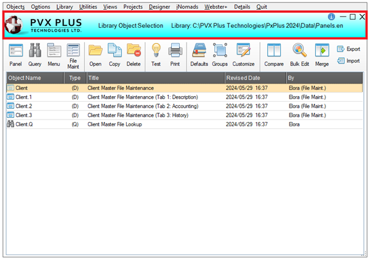Open the Utilities menu
This screenshot has width=370, height=260.
pos(88,6)
